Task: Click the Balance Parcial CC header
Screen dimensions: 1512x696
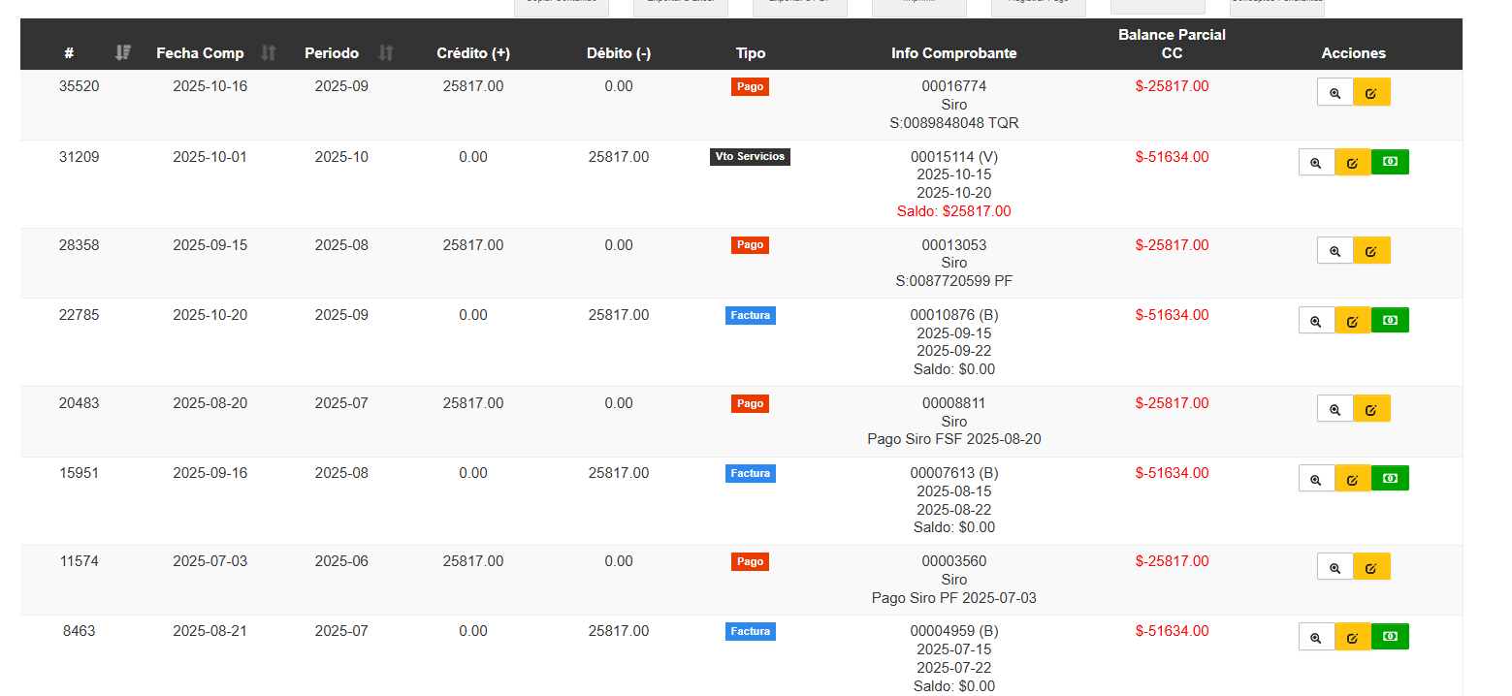Action: click(1172, 44)
